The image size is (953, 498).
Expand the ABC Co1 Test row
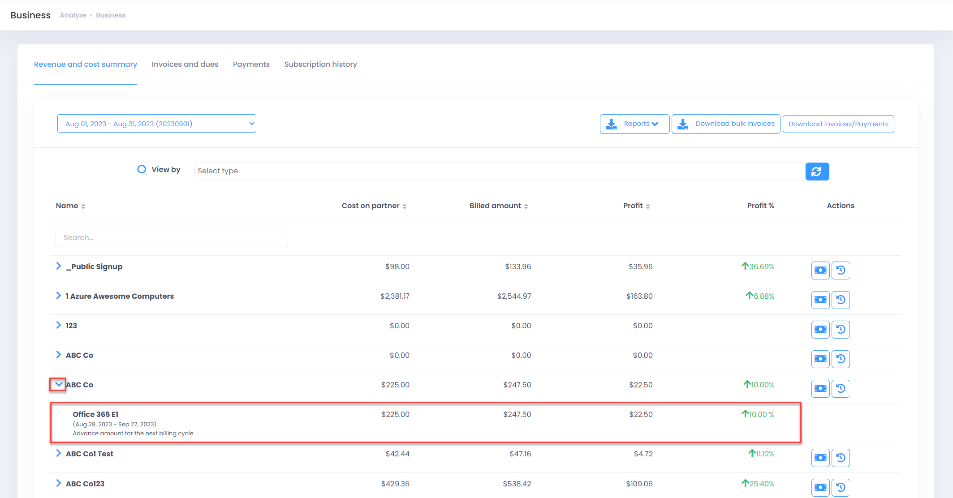[58, 453]
